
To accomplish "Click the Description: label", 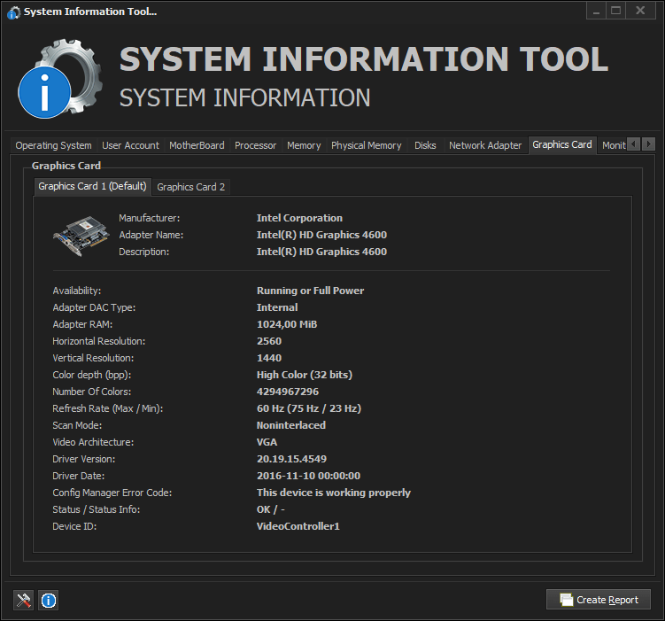I will 143,252.
